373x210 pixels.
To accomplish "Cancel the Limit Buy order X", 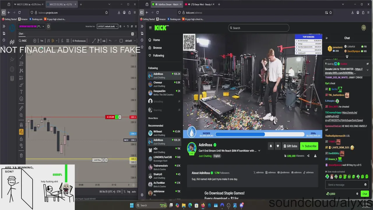I will point(106,160).
